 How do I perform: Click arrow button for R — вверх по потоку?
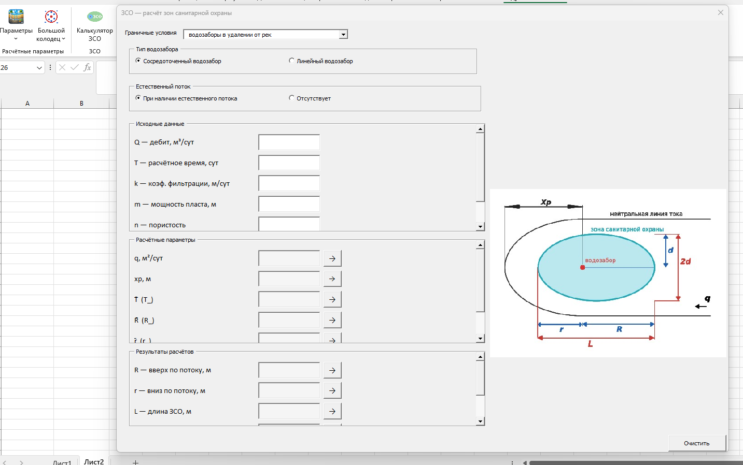point(332,370)
